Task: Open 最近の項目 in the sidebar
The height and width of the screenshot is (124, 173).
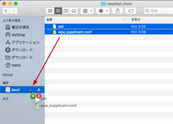Action: (17, 27)
